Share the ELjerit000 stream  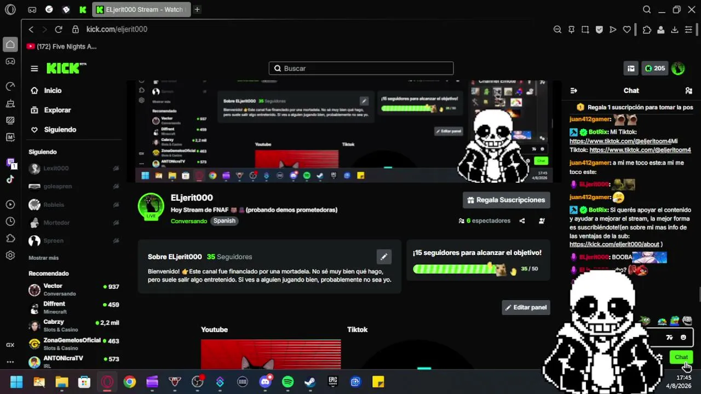coord(522,221)
